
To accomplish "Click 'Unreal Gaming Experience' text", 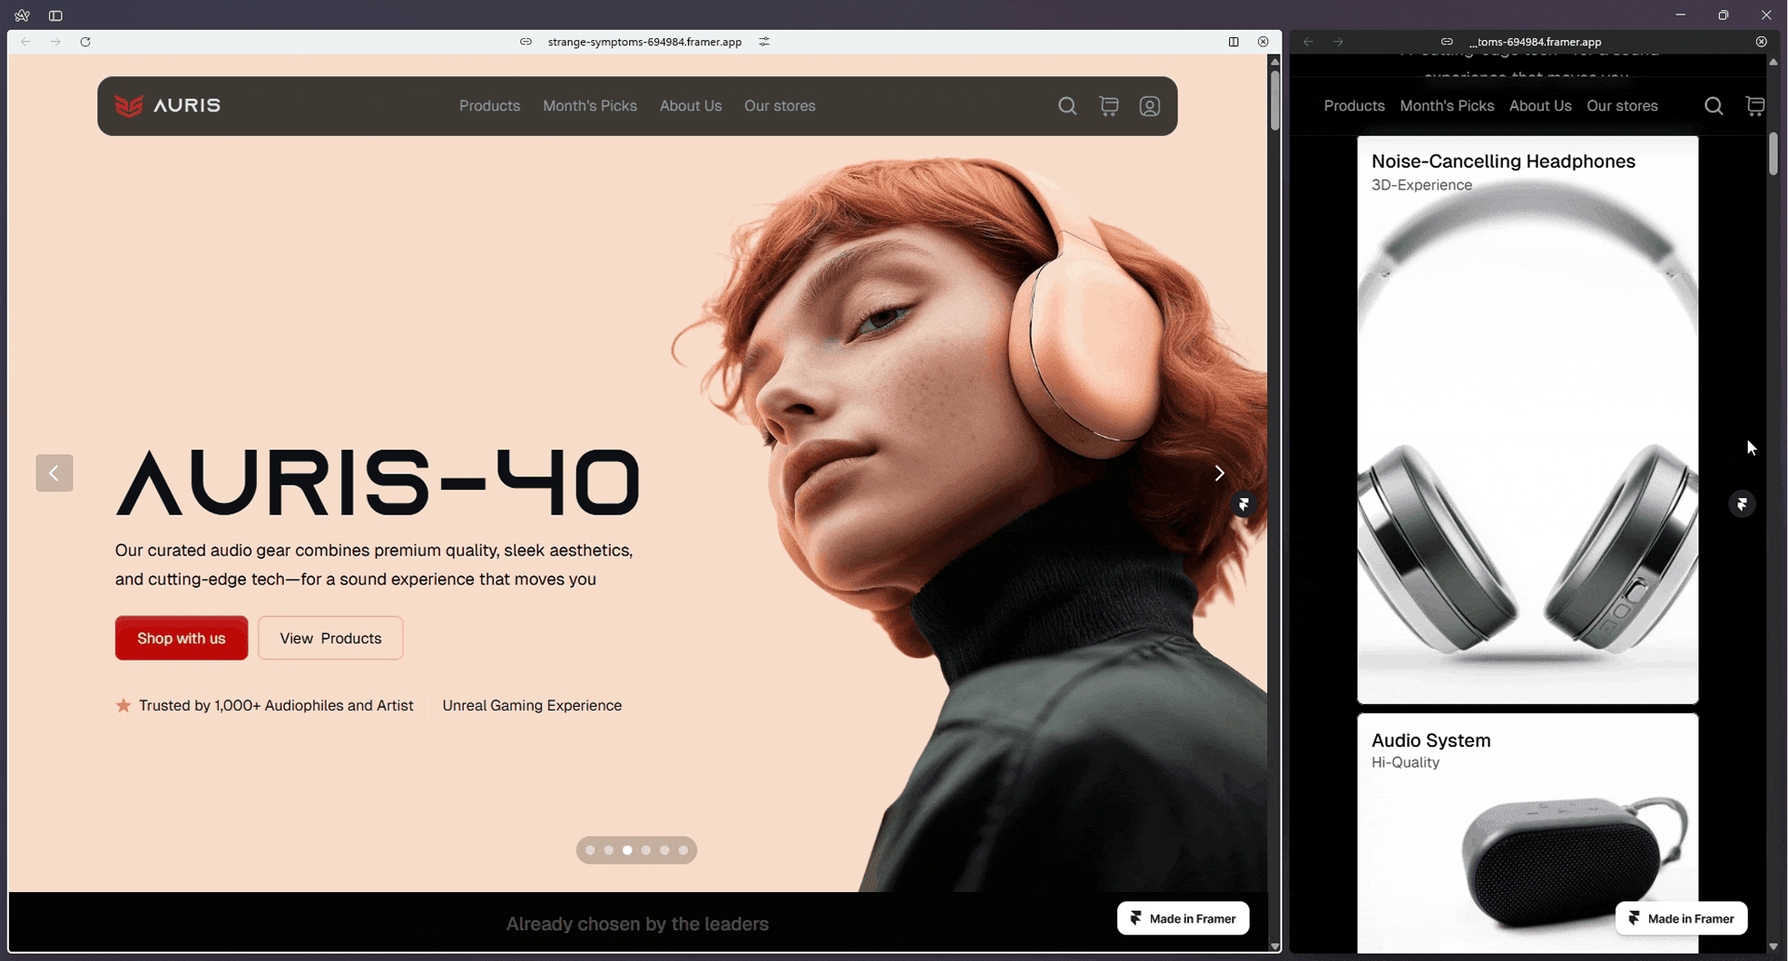I will pos(532,705).
